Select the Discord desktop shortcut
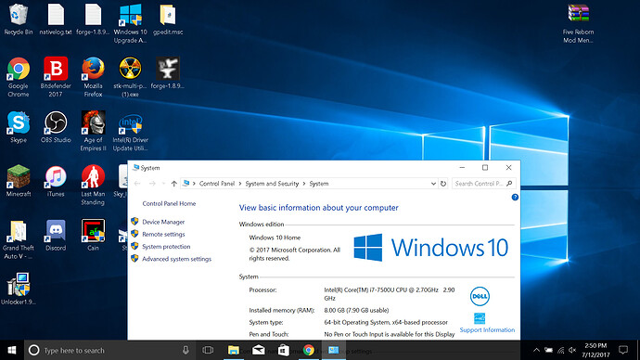Screen dimensions: 640x360 pos(56,235)
